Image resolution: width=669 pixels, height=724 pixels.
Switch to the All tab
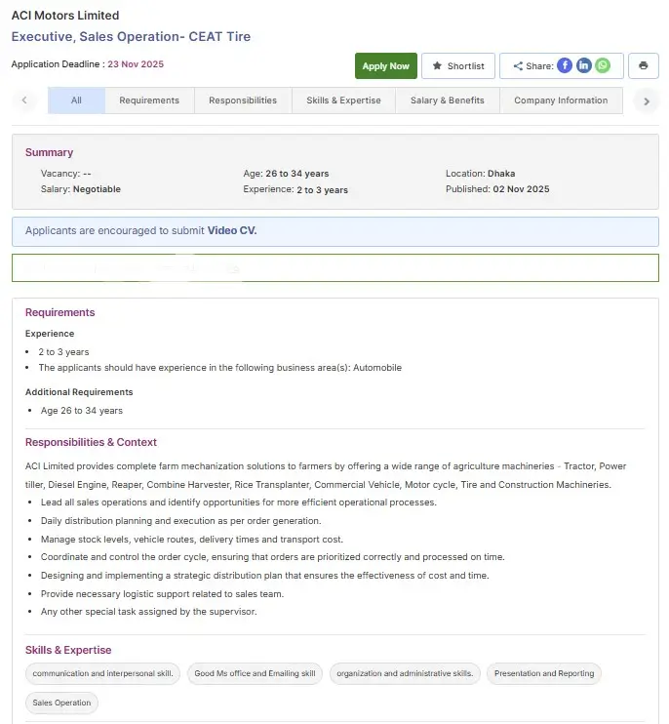coord(76,101)
